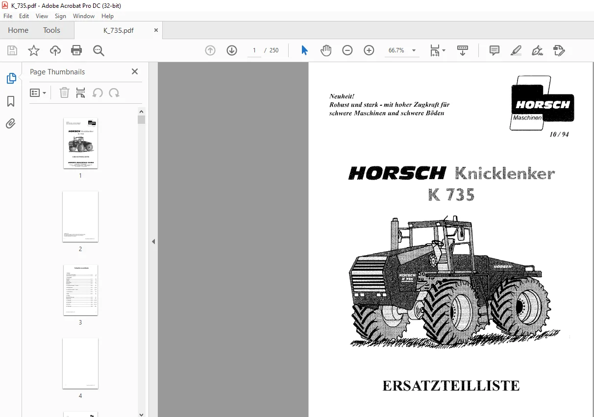Open the Attachments paperclip panel

coord(11,124)
